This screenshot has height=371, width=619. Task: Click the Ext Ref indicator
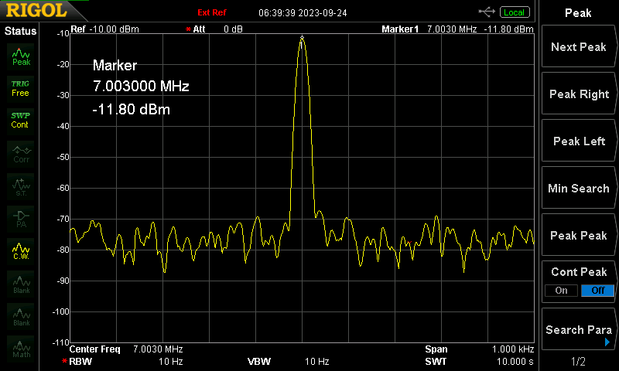(212, 12)
